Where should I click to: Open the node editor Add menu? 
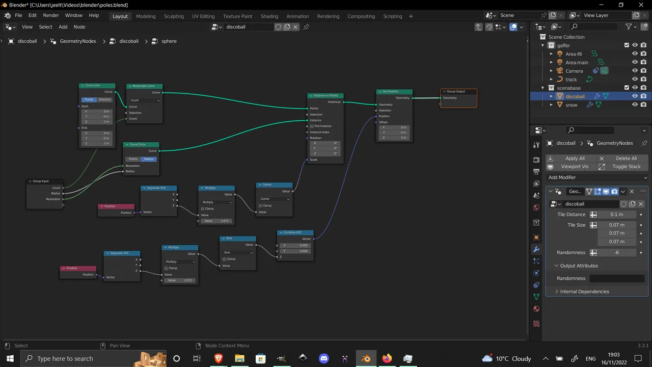tap(63, 27)
